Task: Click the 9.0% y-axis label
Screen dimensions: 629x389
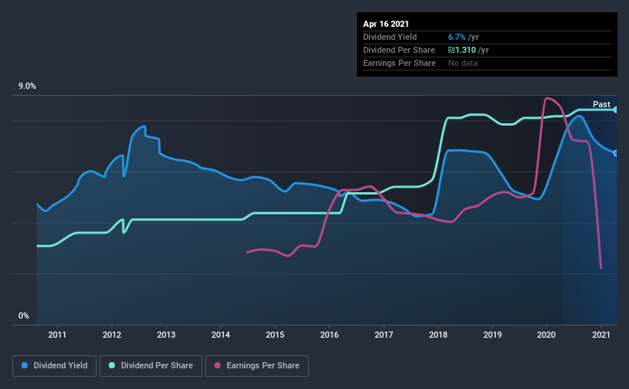Action: (x=27, y=87)
